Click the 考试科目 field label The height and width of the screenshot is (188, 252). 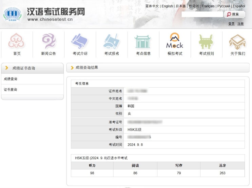(x=115, y=130)
